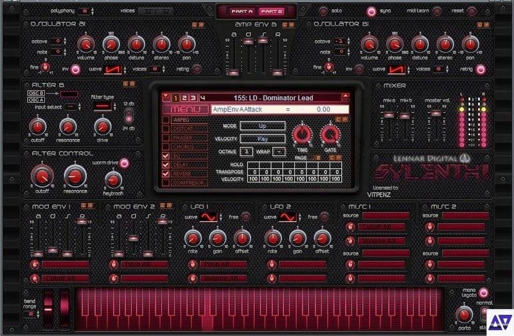Click the reset button

click(x=472, y=12)
